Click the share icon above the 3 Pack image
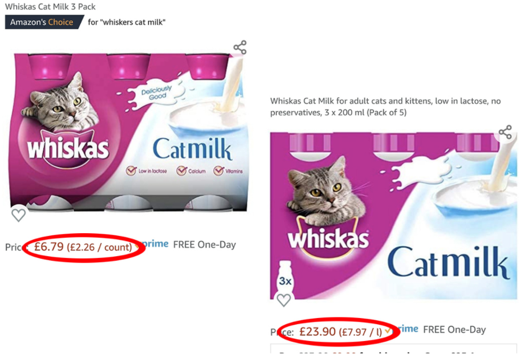 coord(240,47)
